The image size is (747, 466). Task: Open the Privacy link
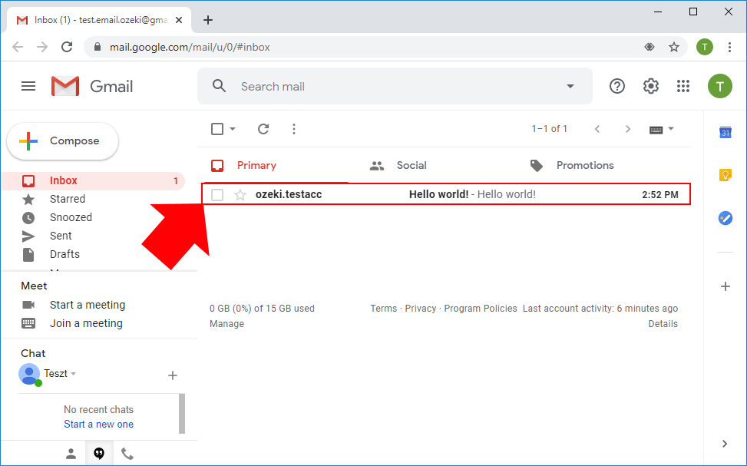420,309
